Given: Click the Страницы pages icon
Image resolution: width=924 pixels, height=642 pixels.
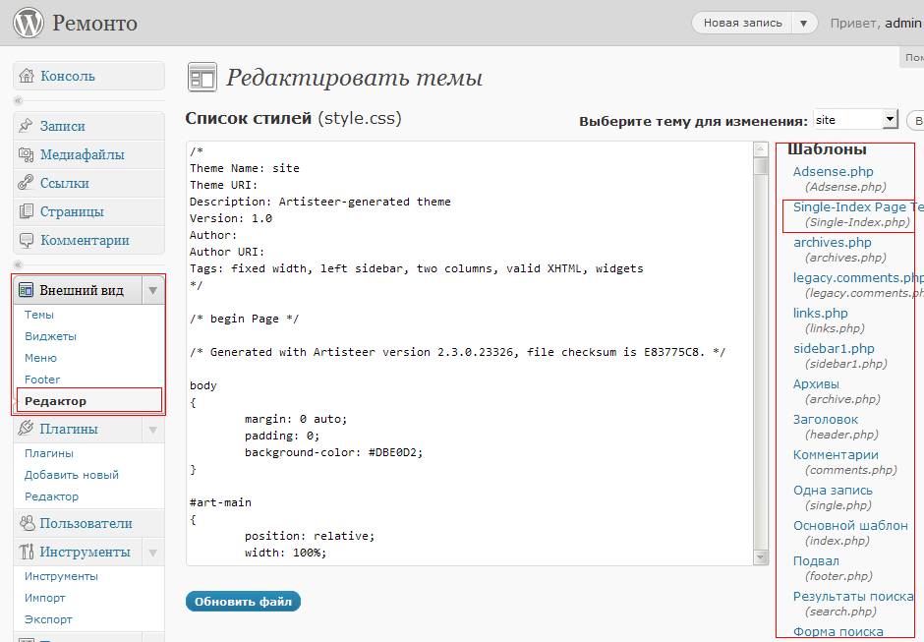Looking at the screenshot, I should pyautogui.click(x=26, y=211).
